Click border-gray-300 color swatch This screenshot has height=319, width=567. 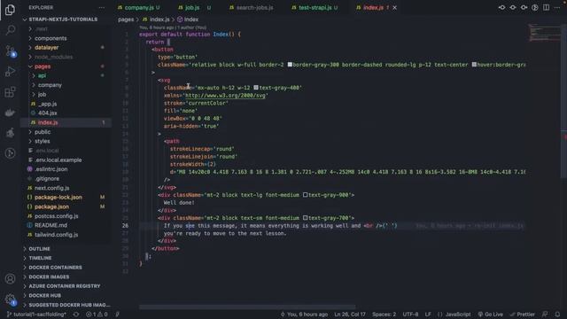tap(290, 65)
